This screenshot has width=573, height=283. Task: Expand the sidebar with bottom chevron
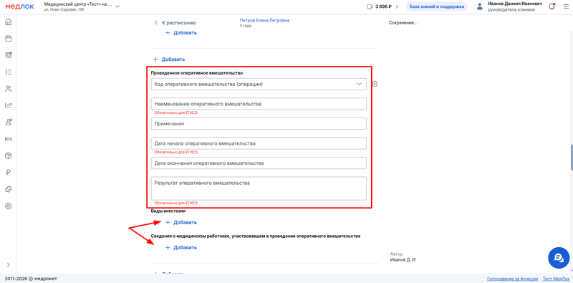click(9, 264)
